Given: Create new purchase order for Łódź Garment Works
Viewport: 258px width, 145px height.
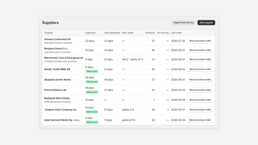Looking at the screenshot, I should click(200, 120).
